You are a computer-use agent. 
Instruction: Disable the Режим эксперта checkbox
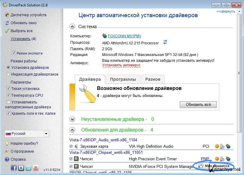click(x=13, y=53)
